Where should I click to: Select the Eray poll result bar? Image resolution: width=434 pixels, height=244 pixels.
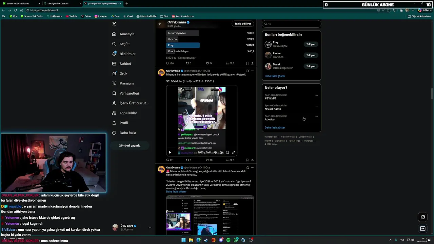[x=183, y=45]
